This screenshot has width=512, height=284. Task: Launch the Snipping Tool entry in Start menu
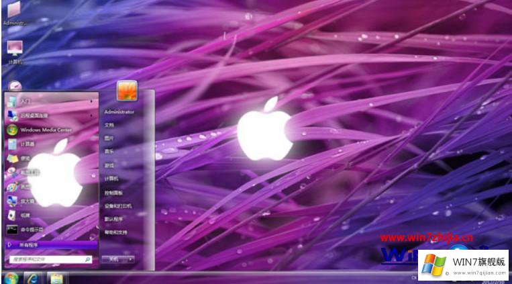(x=52, y=173)
